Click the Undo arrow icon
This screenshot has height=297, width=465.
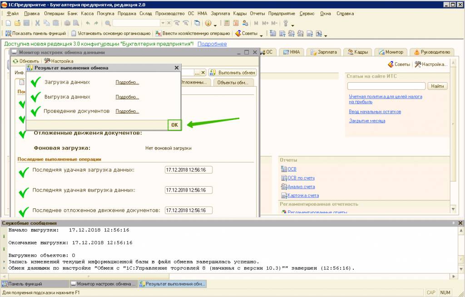coord(88,23)
